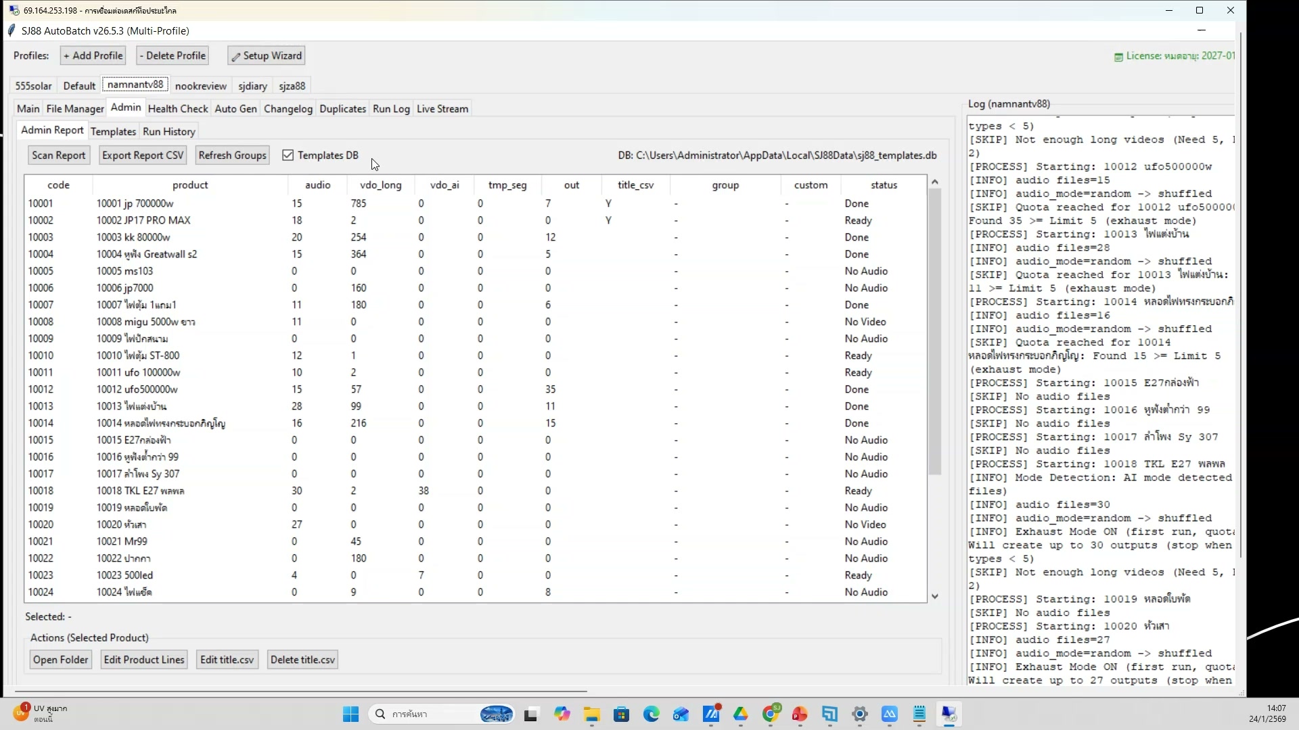
Task: Switch to the Health Check tab
Action: [x=178, y=109]
